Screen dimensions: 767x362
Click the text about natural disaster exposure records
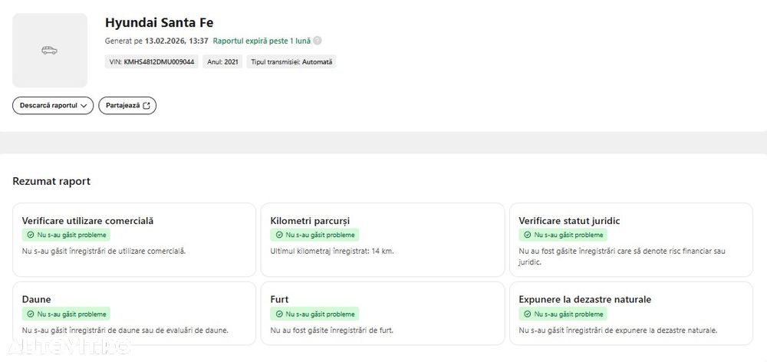617,331
